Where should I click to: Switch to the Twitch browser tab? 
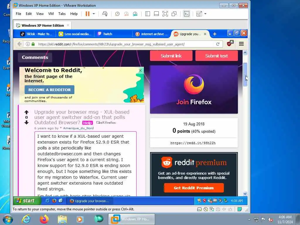click(113, 34)
